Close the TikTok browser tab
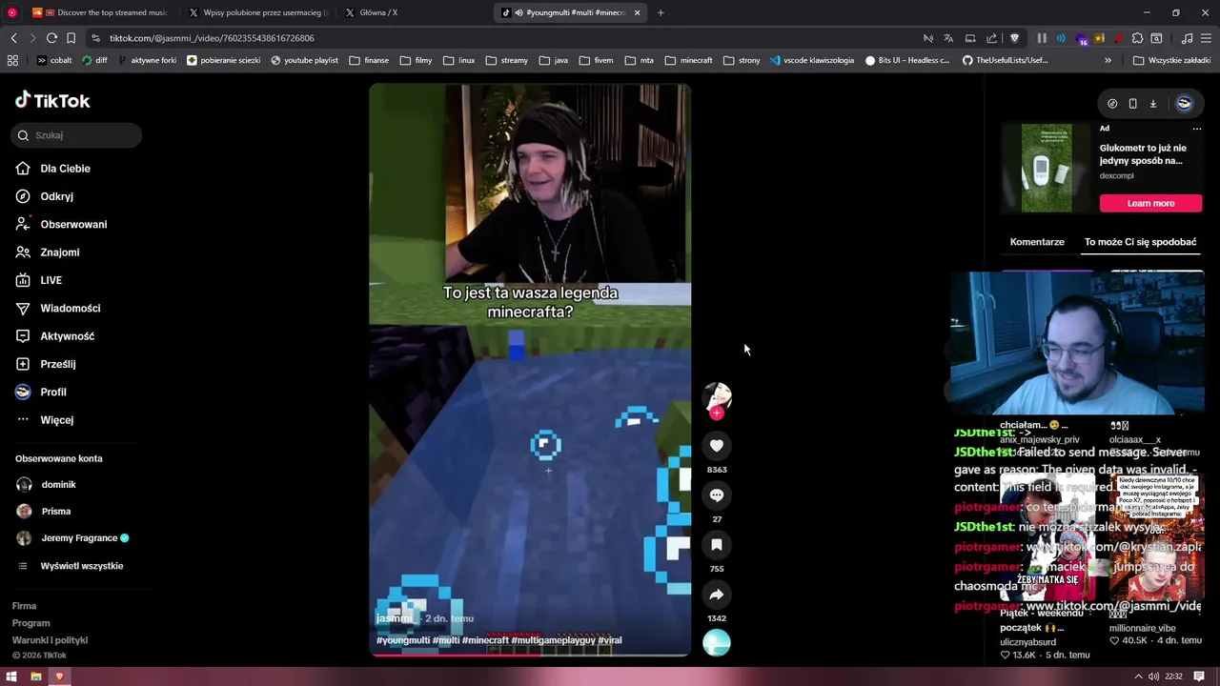 pyautogui.click(x=637, y=12)
